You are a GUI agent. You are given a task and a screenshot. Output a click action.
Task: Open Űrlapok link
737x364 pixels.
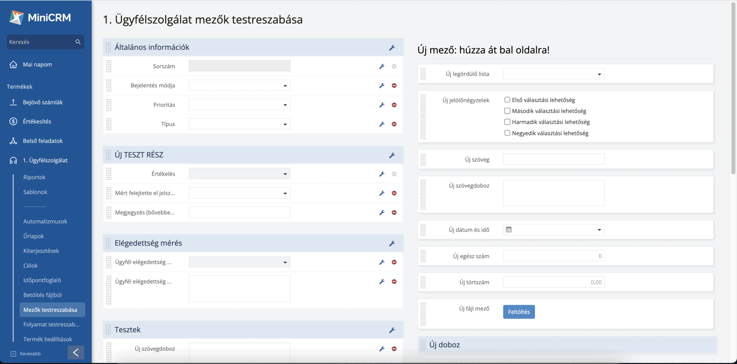click(x=34, y=236)
